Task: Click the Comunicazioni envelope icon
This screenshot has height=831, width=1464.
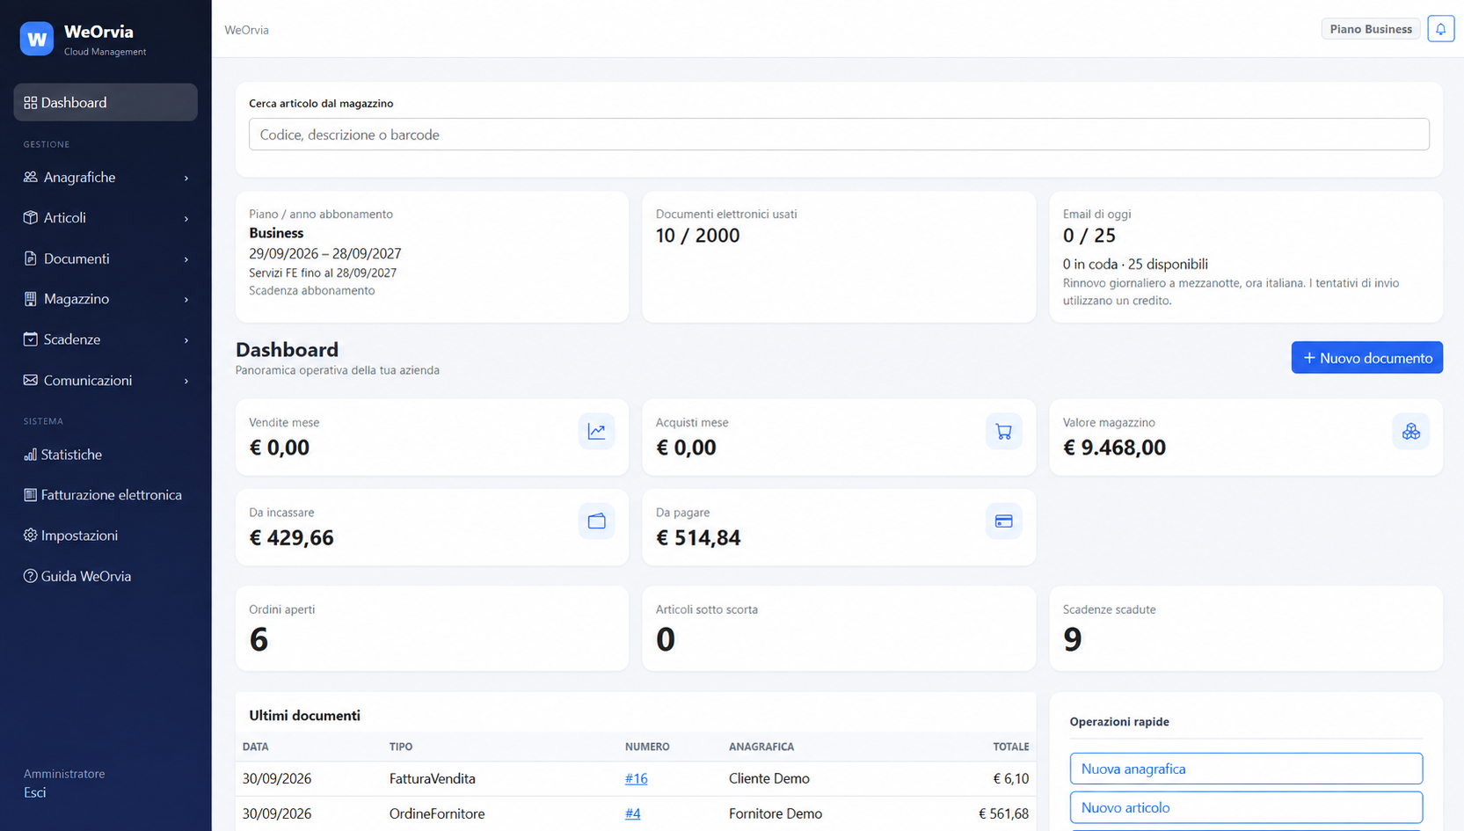Action: (31, 380)
